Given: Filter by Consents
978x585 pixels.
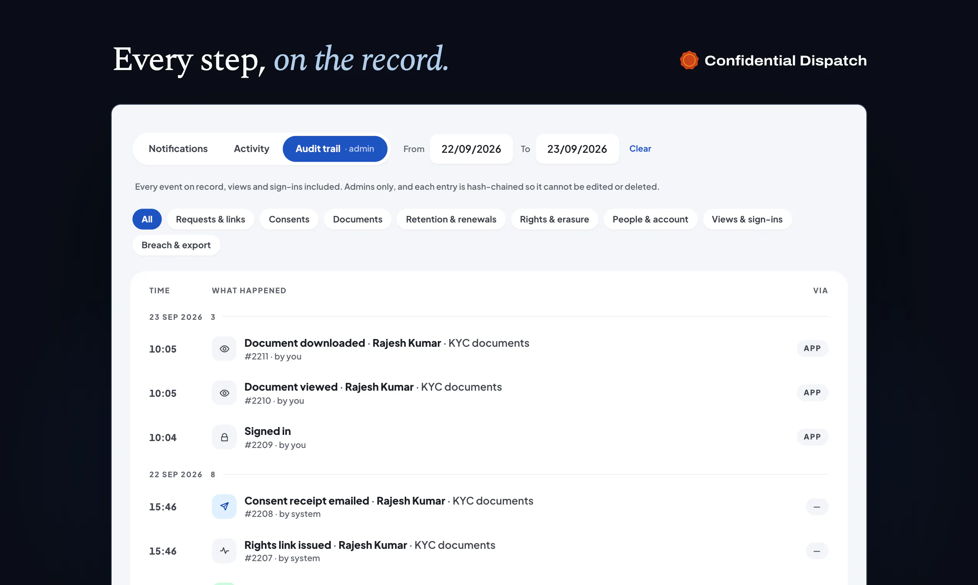Looking at the screenshot, I should [289, 219].
